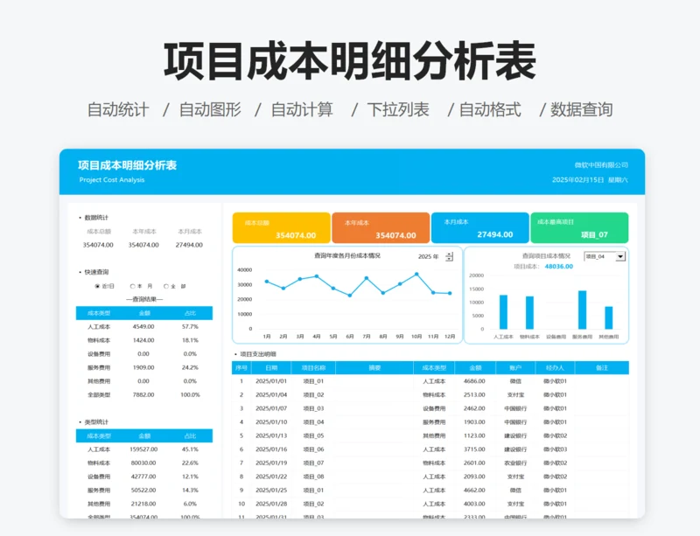Select the 本月 quick query radio button
This screenshot has width=700, height=536.
tap(133, 286)
